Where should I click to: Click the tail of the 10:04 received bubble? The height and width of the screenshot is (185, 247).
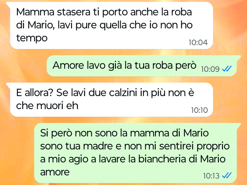[8, 5]
